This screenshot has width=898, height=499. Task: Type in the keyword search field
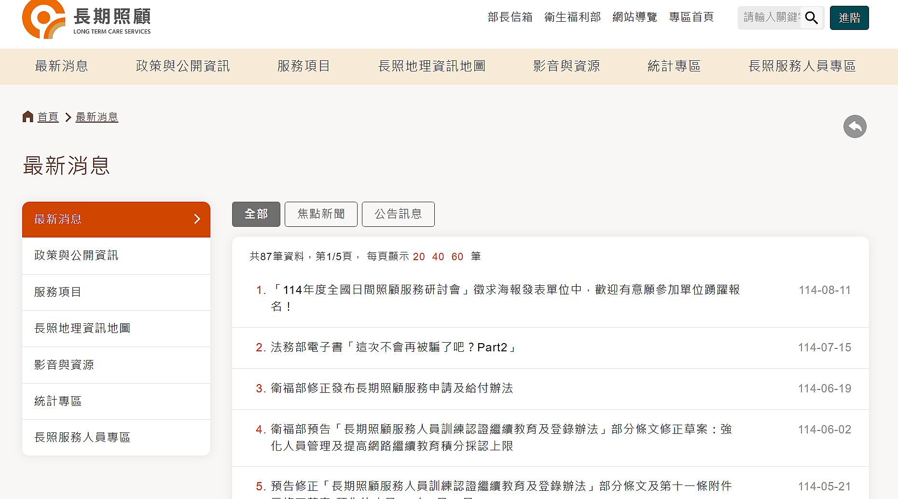(x=769, y=18)
